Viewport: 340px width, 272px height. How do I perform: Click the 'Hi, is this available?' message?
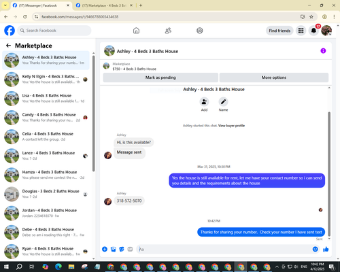click(x=134, y=142)
